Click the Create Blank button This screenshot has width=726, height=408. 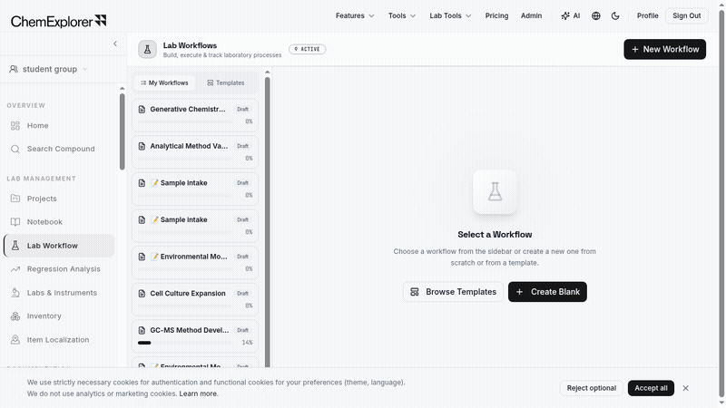pos(547,292)
